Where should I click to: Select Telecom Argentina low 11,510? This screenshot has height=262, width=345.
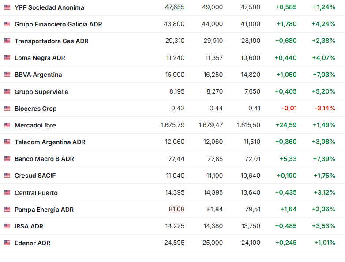pyautogui.click(x=252, y=142)
